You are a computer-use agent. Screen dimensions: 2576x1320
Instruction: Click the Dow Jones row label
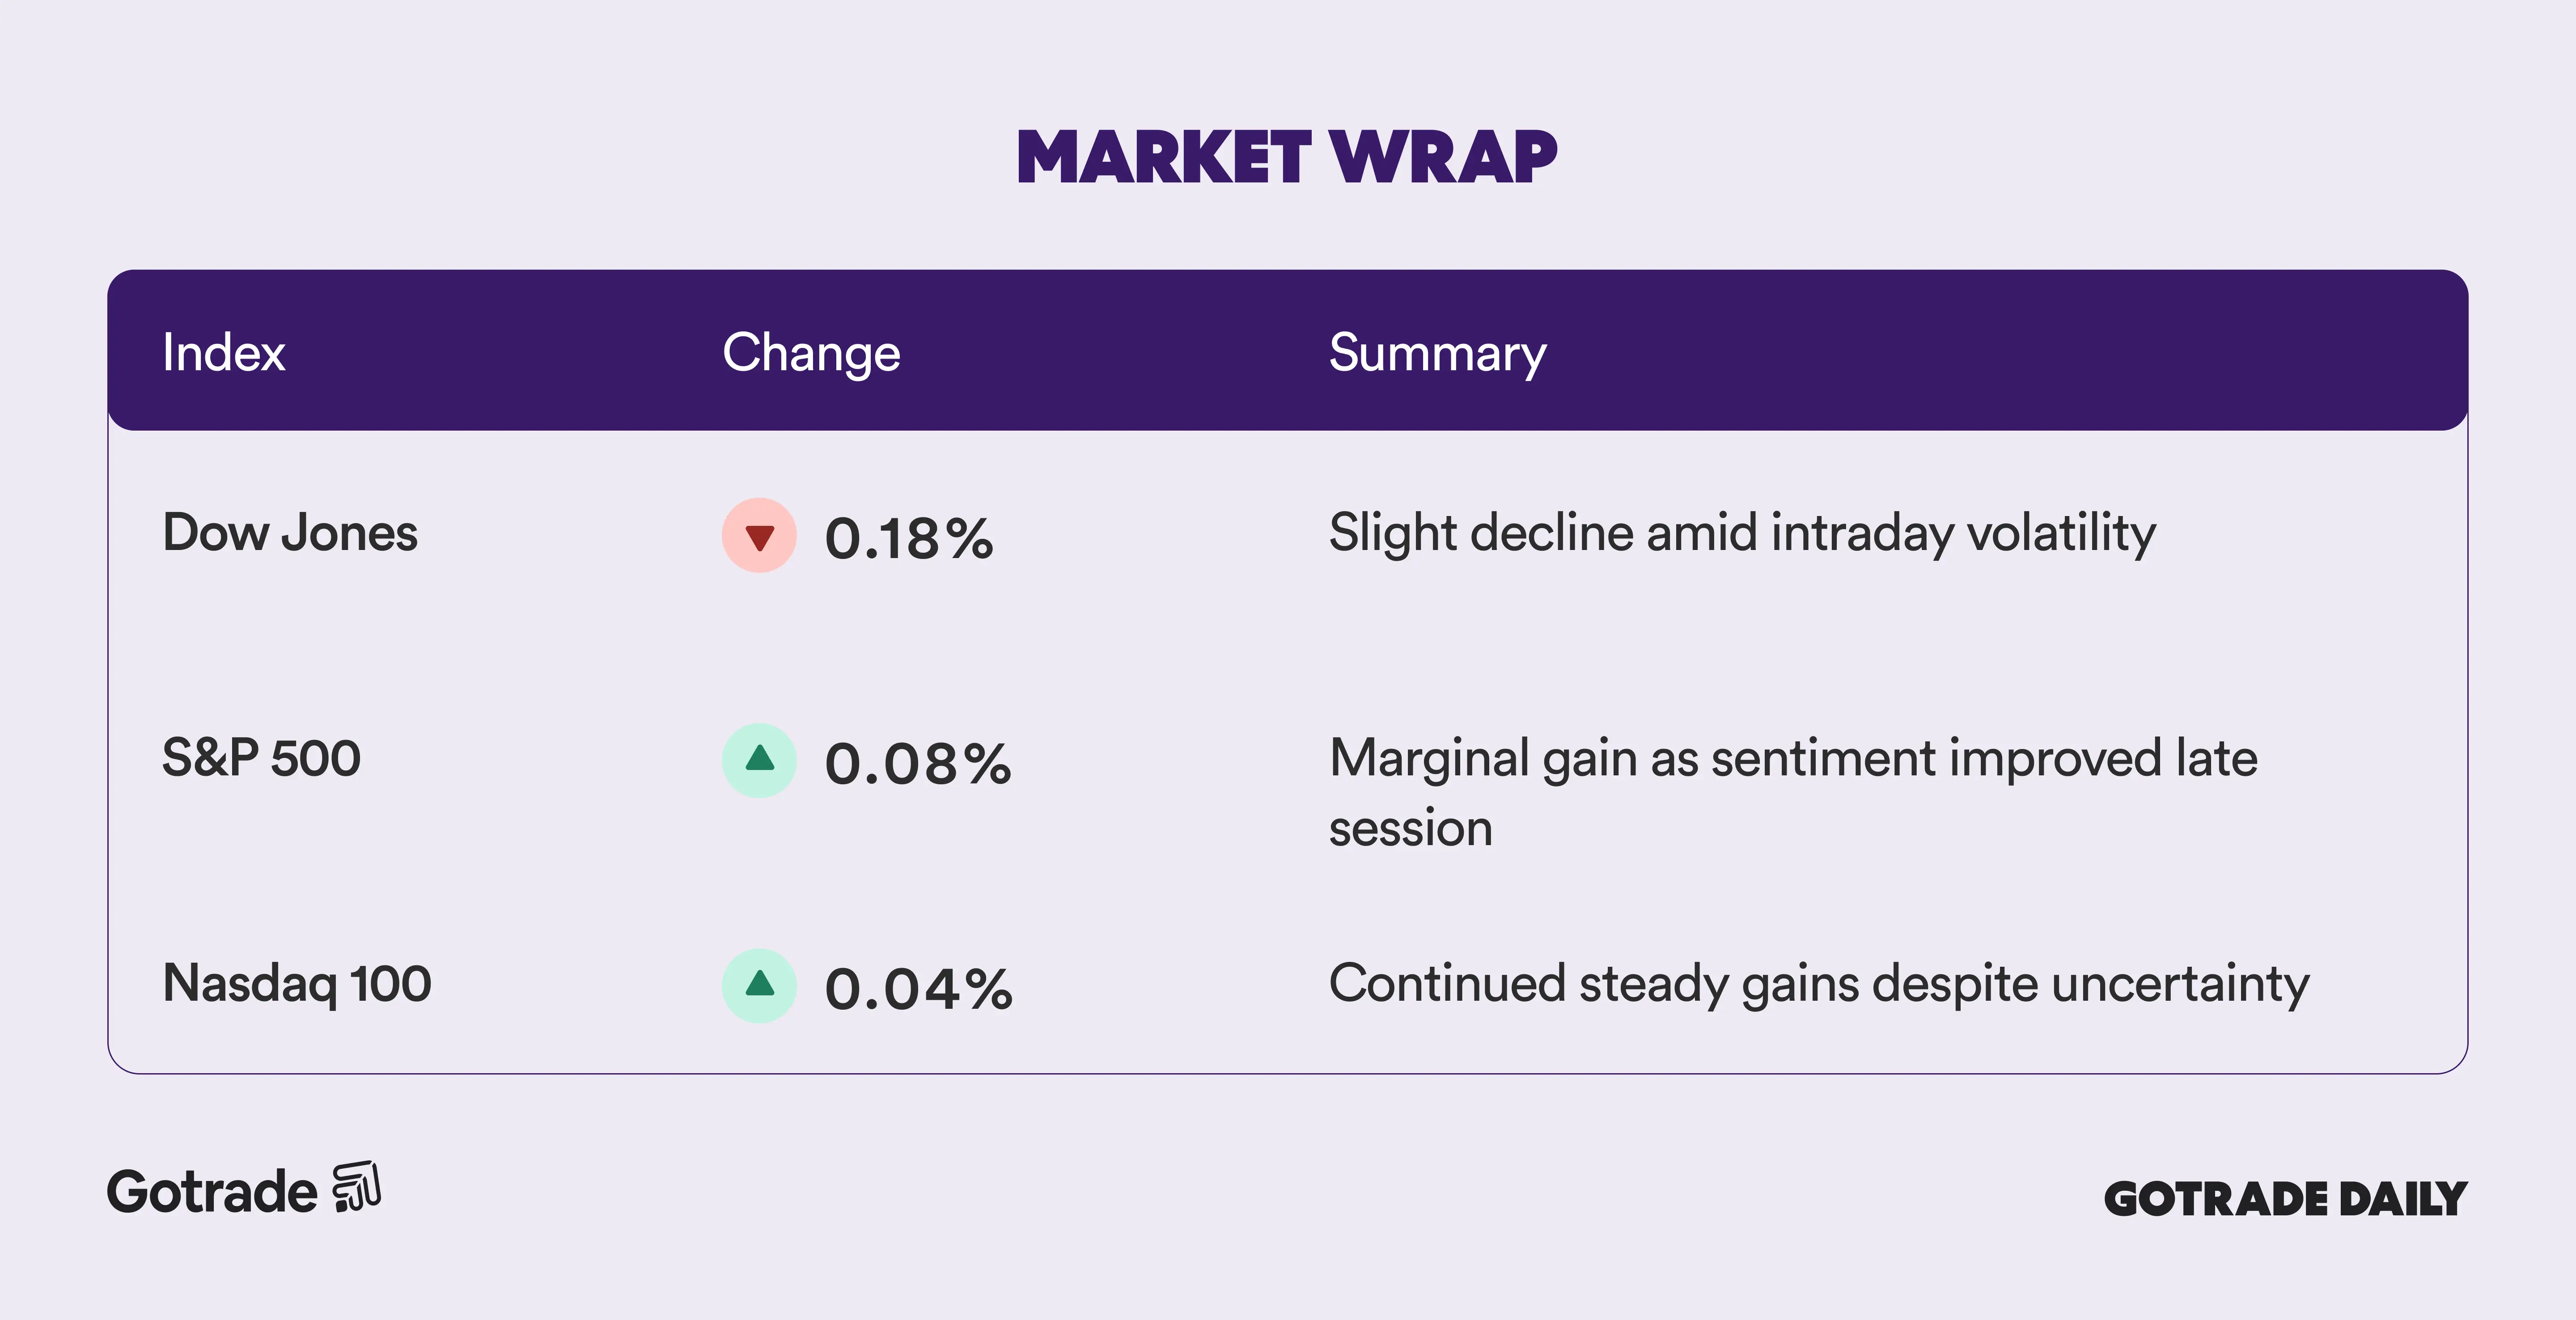290,532
